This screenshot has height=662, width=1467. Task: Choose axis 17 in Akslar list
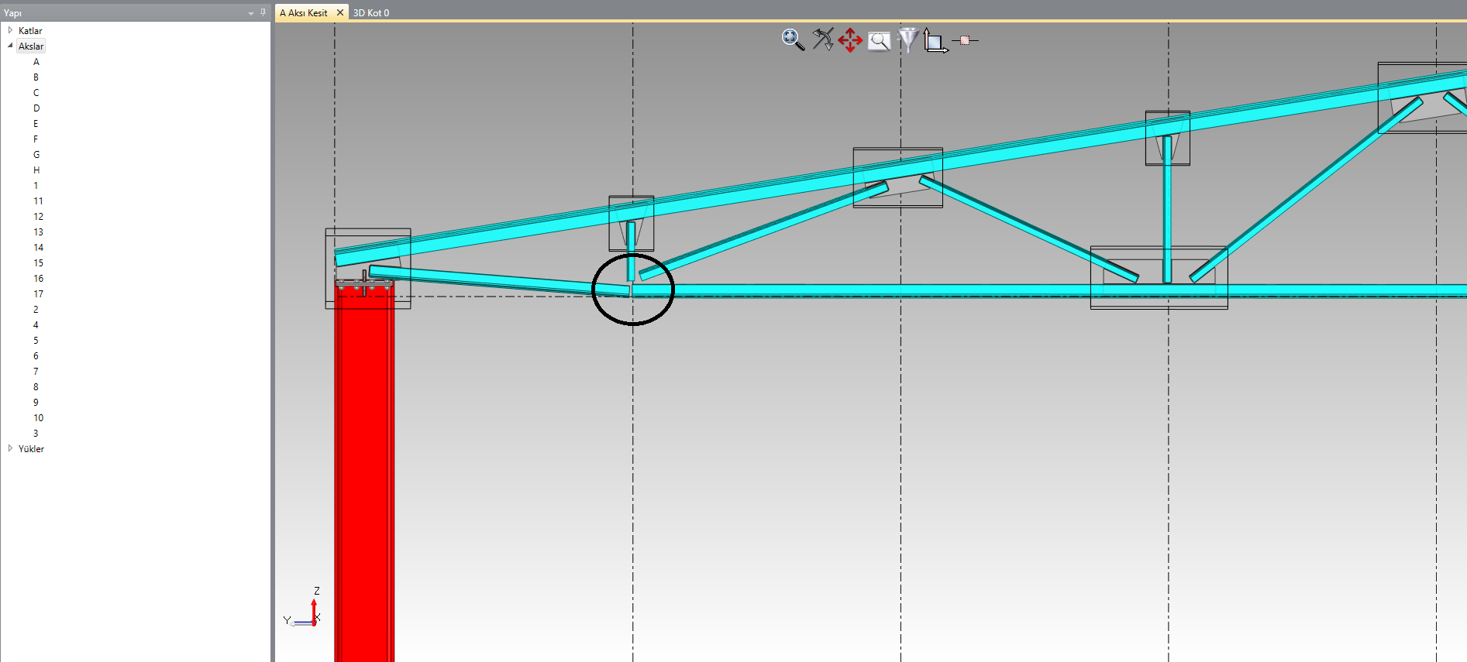coord(38,294)
